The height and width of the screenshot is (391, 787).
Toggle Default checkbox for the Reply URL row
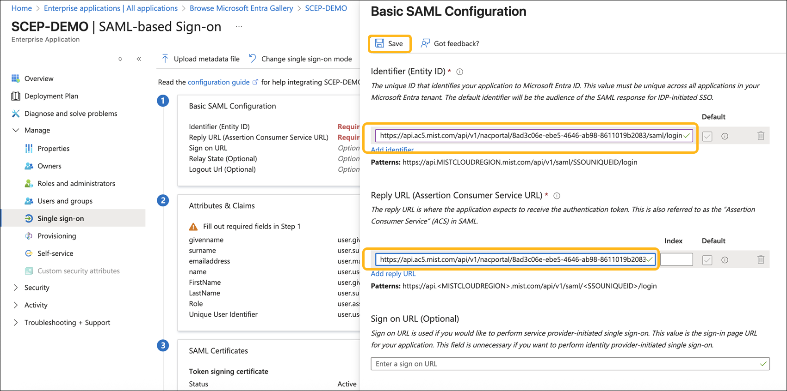[707, 260]
